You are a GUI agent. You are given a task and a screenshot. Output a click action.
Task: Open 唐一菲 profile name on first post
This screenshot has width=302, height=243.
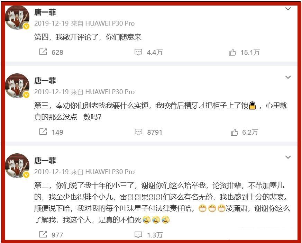click(x=45, y=12)
